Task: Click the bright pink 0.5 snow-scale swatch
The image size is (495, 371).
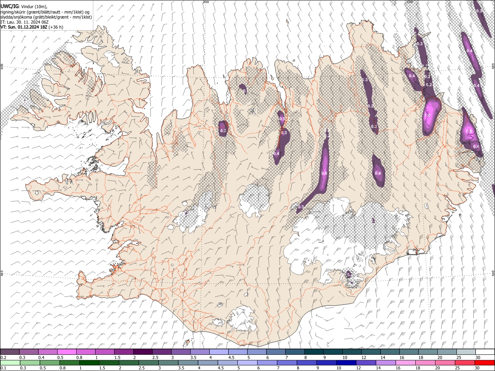Action: tap(67, 352)
